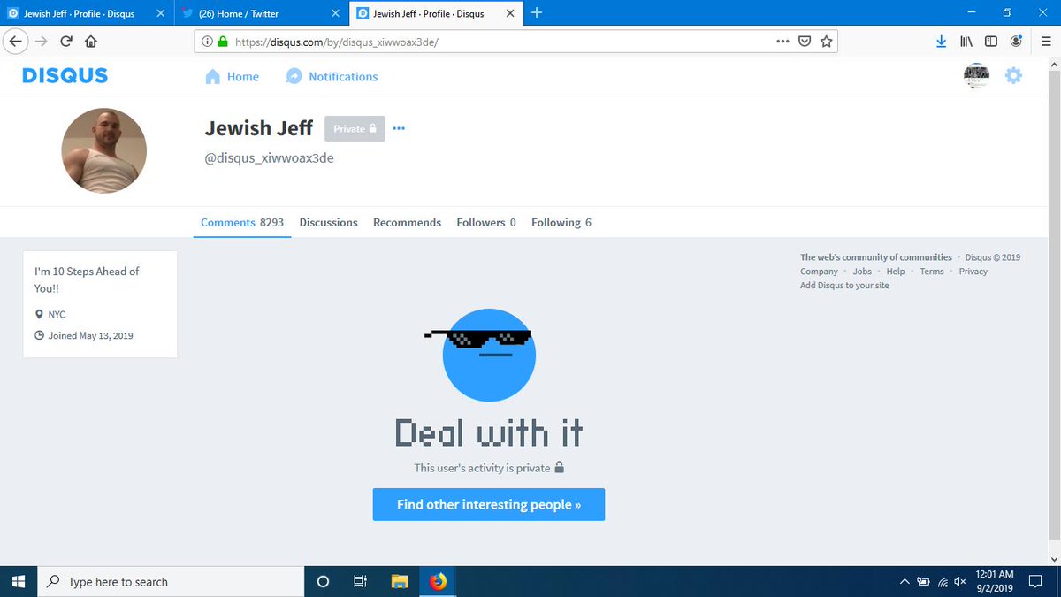1061x597 pixels.
Task: Close the active Jewish Jeff Disqus tab
Action: click(509, 13)
